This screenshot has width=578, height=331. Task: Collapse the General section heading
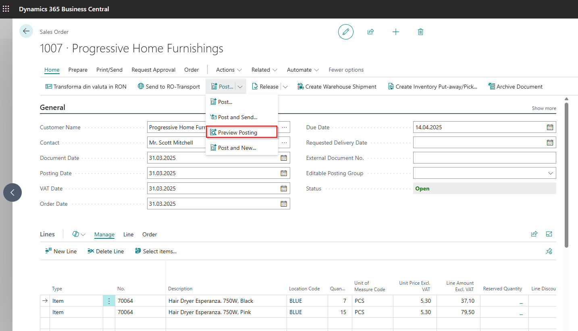[52, 108]
